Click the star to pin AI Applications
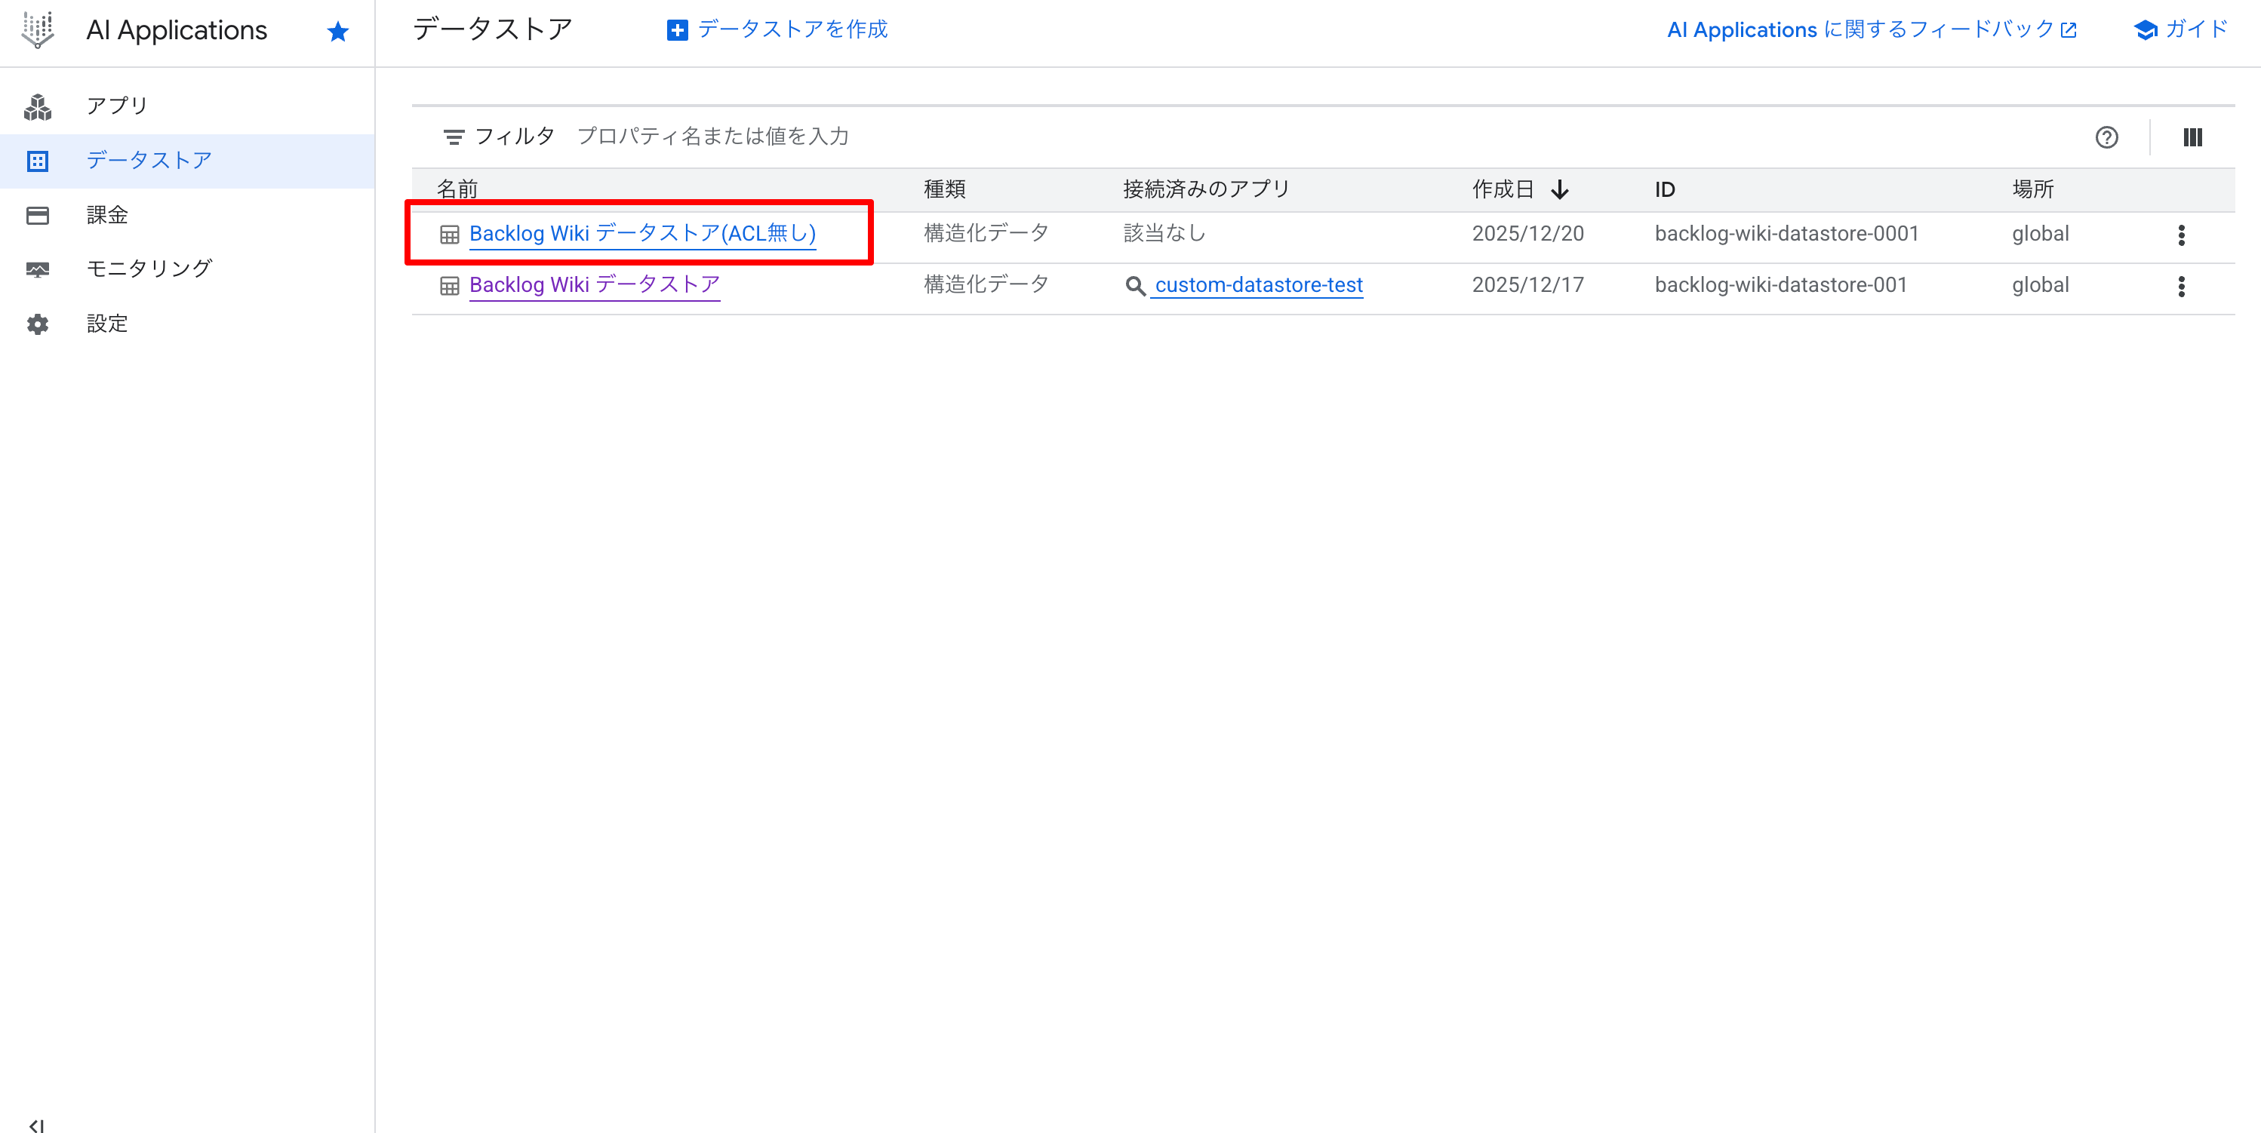The width and height of the screenshot is (2261, 1133). pos(337,31)
